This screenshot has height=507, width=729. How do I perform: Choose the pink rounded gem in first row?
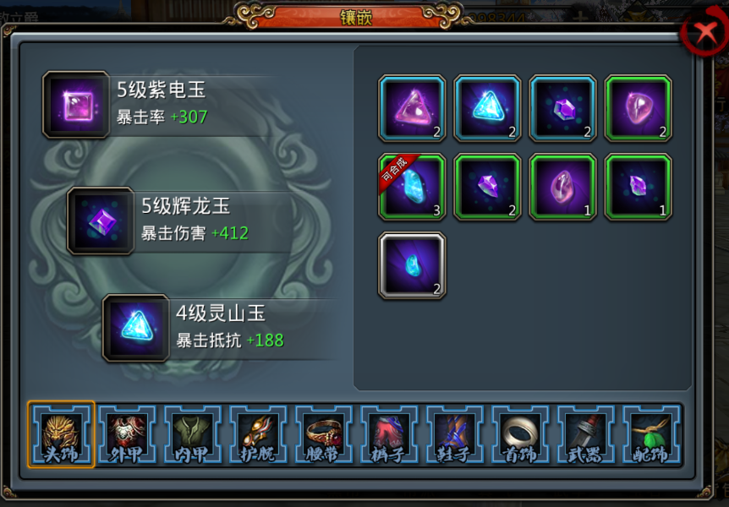(x=638, y=108)
